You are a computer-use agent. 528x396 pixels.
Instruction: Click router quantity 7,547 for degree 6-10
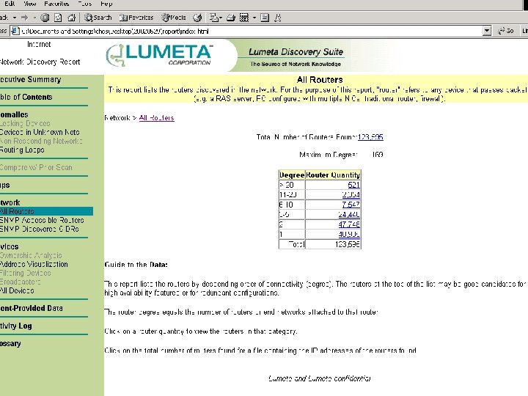(x=351, y=205)
